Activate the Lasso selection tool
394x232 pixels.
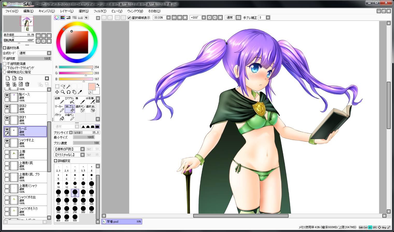[x=63, y=86]
